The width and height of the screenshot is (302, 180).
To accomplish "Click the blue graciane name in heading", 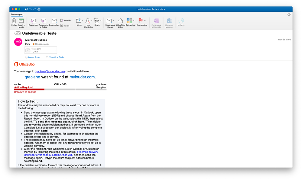I will (32, 77).
